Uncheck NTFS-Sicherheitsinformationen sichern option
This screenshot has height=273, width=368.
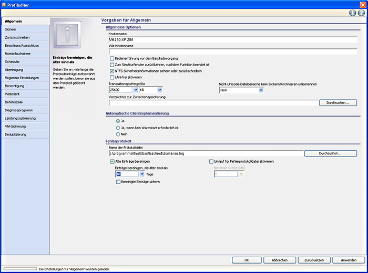tap(112, 71)
